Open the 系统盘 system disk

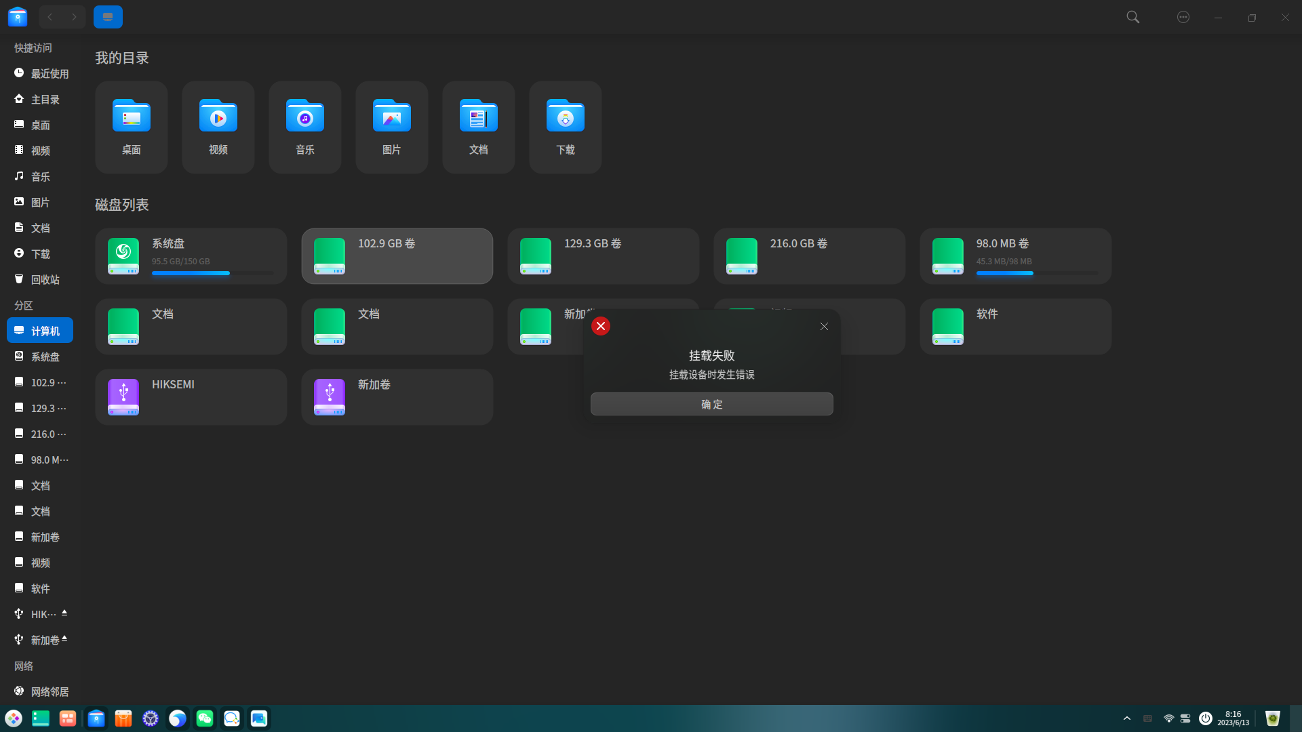[191, 256]
